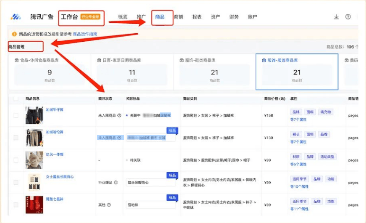Viewport: 366px width, 223px height.
Task: Expand the 等11个属性 attributes link
Action: coord(299,209)
